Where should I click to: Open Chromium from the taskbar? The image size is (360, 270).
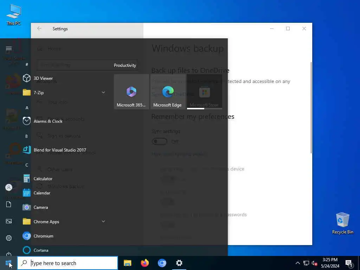point(162,263)
